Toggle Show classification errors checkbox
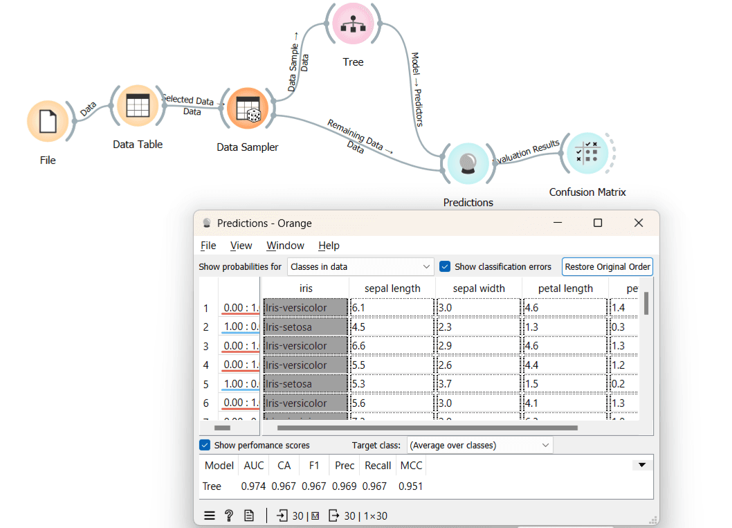The image size is (732, 528). point(445,266)
